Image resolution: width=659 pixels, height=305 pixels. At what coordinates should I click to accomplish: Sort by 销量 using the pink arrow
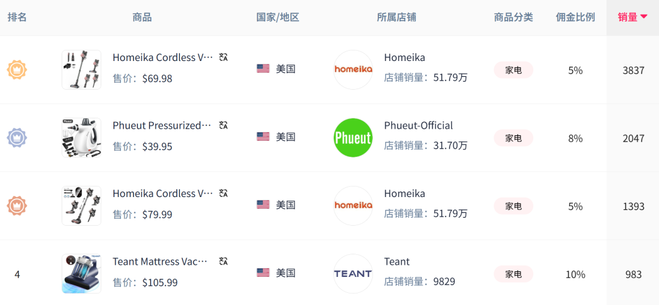tap(643, 17)
